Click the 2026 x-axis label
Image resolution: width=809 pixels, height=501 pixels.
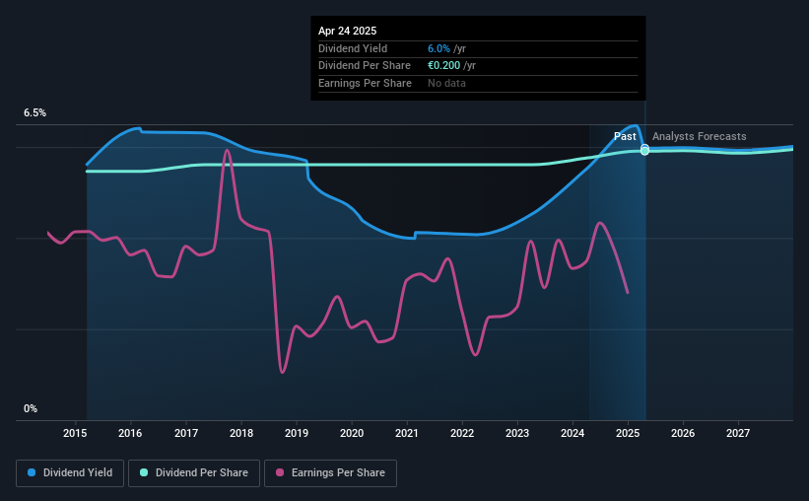[683, 433]
